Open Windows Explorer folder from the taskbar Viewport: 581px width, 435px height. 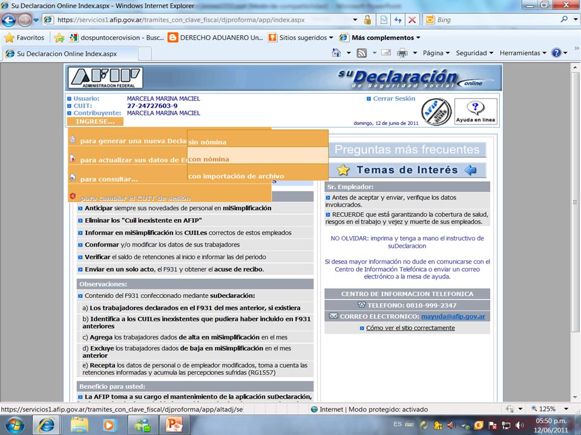[x=79, y=425]
